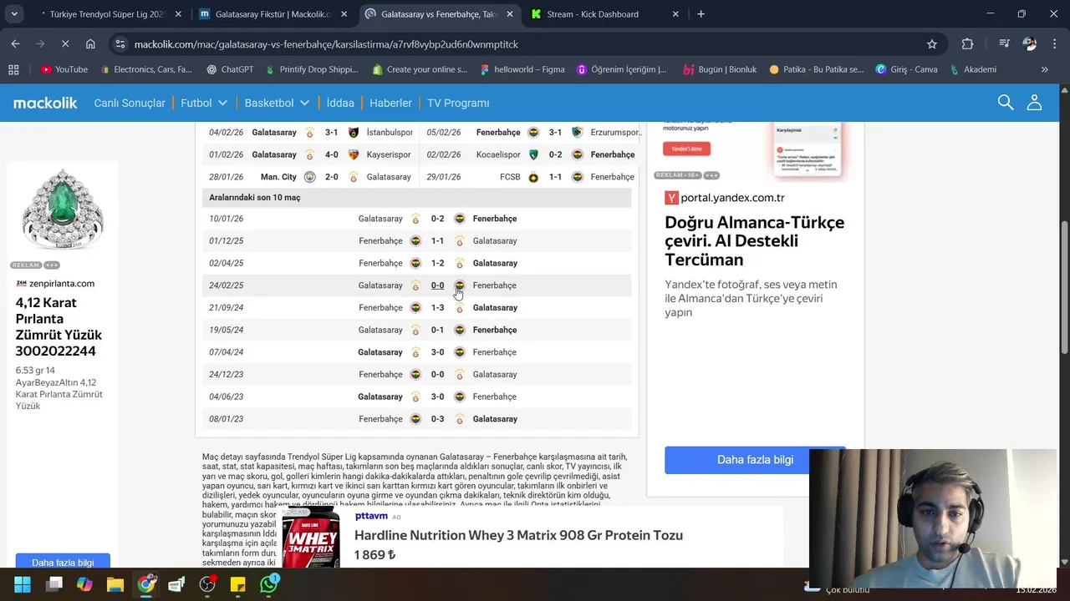View site information icon in address bar
This screenshot has width=1070, height=601.
(x=120, y=44)
